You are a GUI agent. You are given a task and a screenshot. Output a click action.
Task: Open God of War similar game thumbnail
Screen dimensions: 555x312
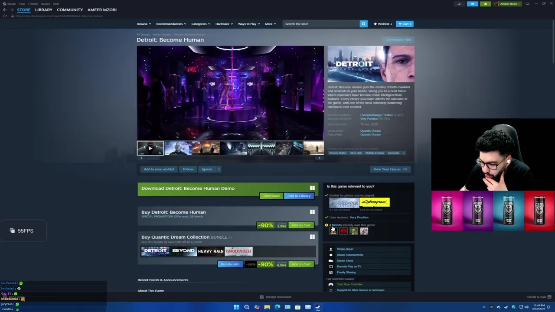[x=344, y=202]
